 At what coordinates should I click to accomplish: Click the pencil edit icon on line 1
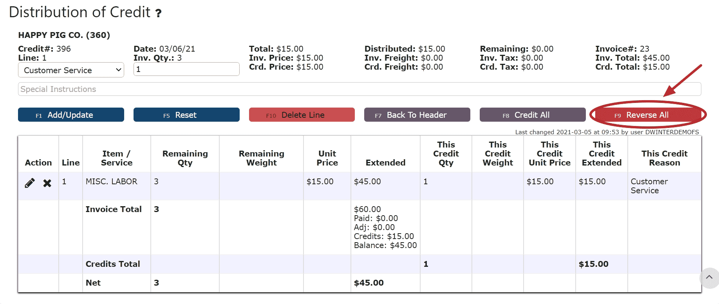tap(30, 183)
